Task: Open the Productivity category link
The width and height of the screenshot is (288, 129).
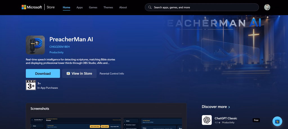Action: (x=56, y=52)
